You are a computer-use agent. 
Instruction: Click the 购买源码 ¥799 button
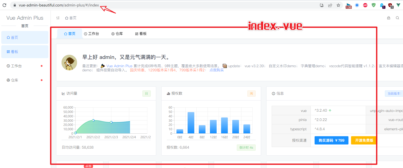click(x=331, y=140)
